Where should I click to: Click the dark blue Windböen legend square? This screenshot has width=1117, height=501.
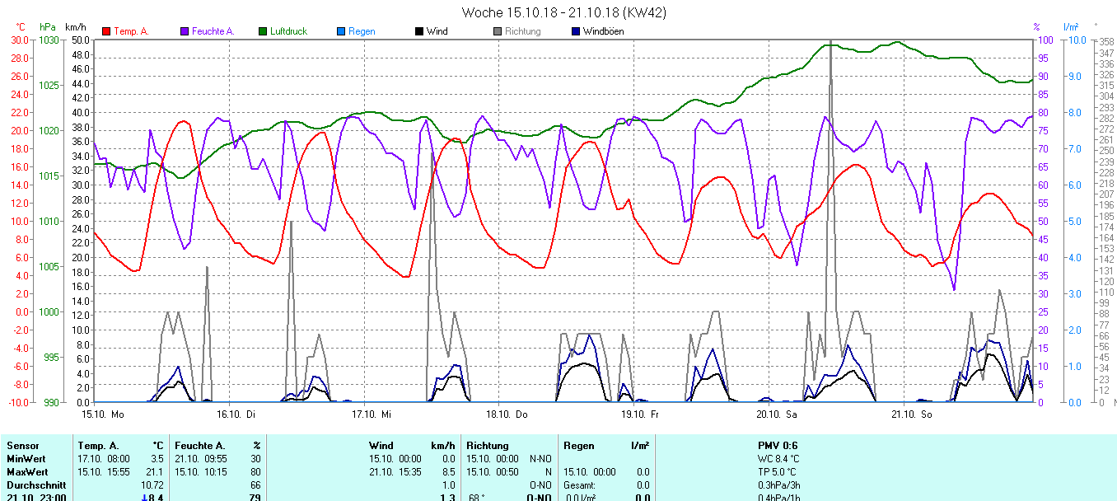coord(576,31)
